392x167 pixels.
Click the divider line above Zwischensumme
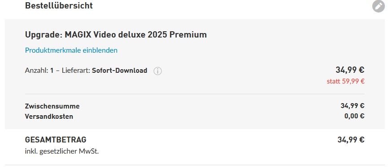(x=195, y=94)
